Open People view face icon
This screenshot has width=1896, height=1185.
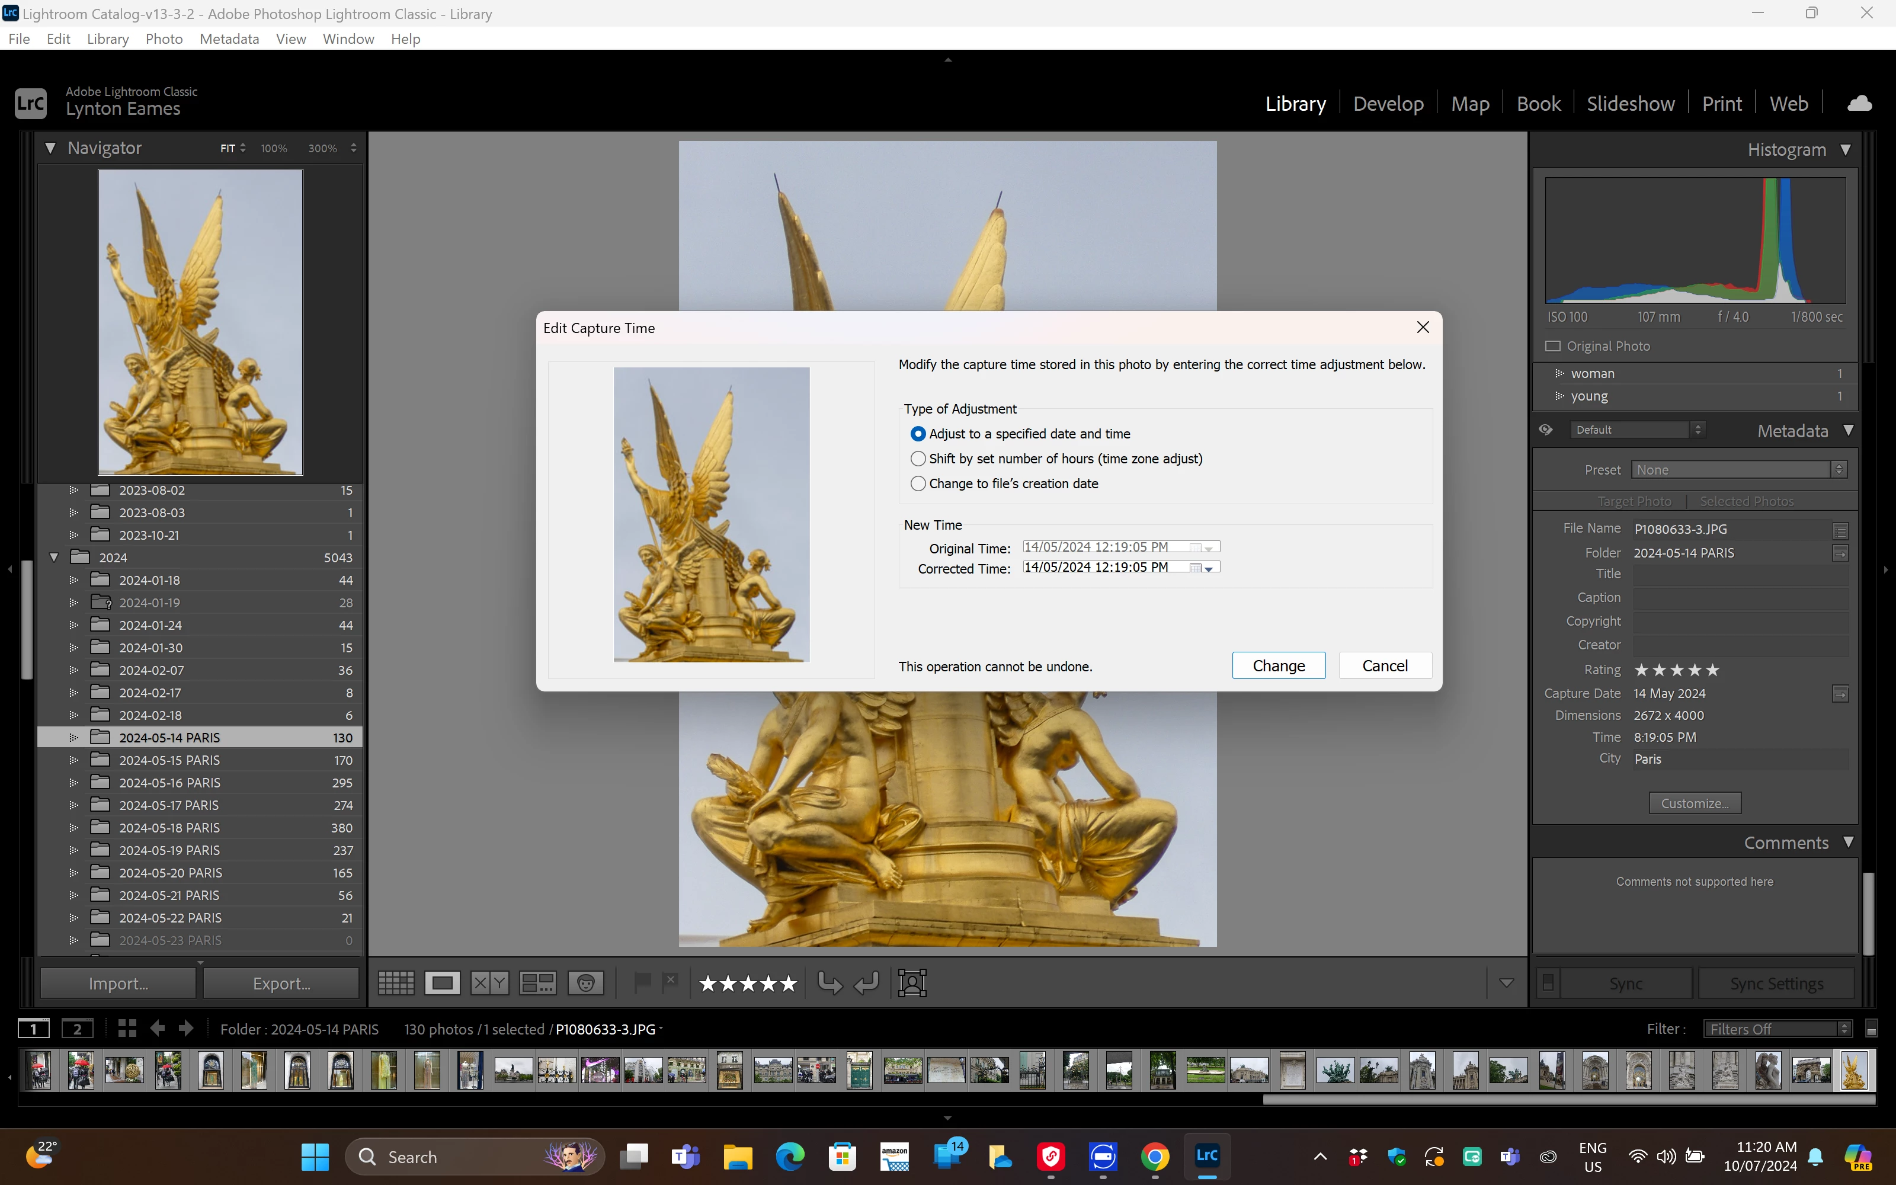pos(586,983)
